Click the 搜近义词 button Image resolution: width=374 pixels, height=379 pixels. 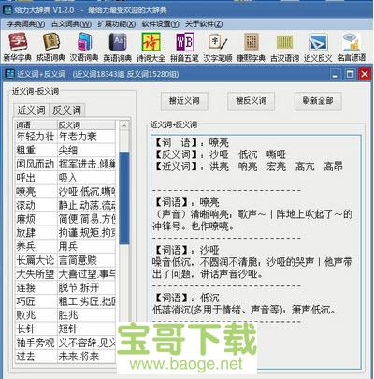(x=184, y=101)
